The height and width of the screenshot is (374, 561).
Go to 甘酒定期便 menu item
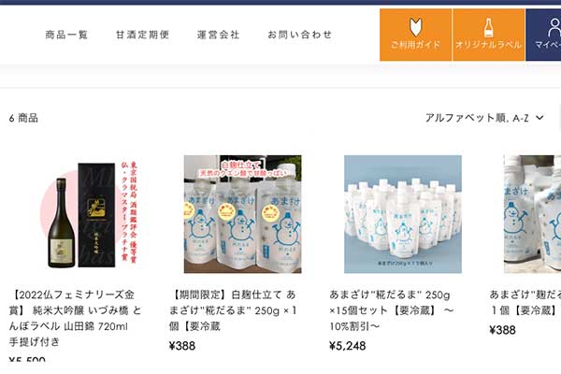(x=142, y=35)
